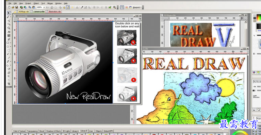
Task: Toggle the red grid display button
Action: [x=127, y=7]
